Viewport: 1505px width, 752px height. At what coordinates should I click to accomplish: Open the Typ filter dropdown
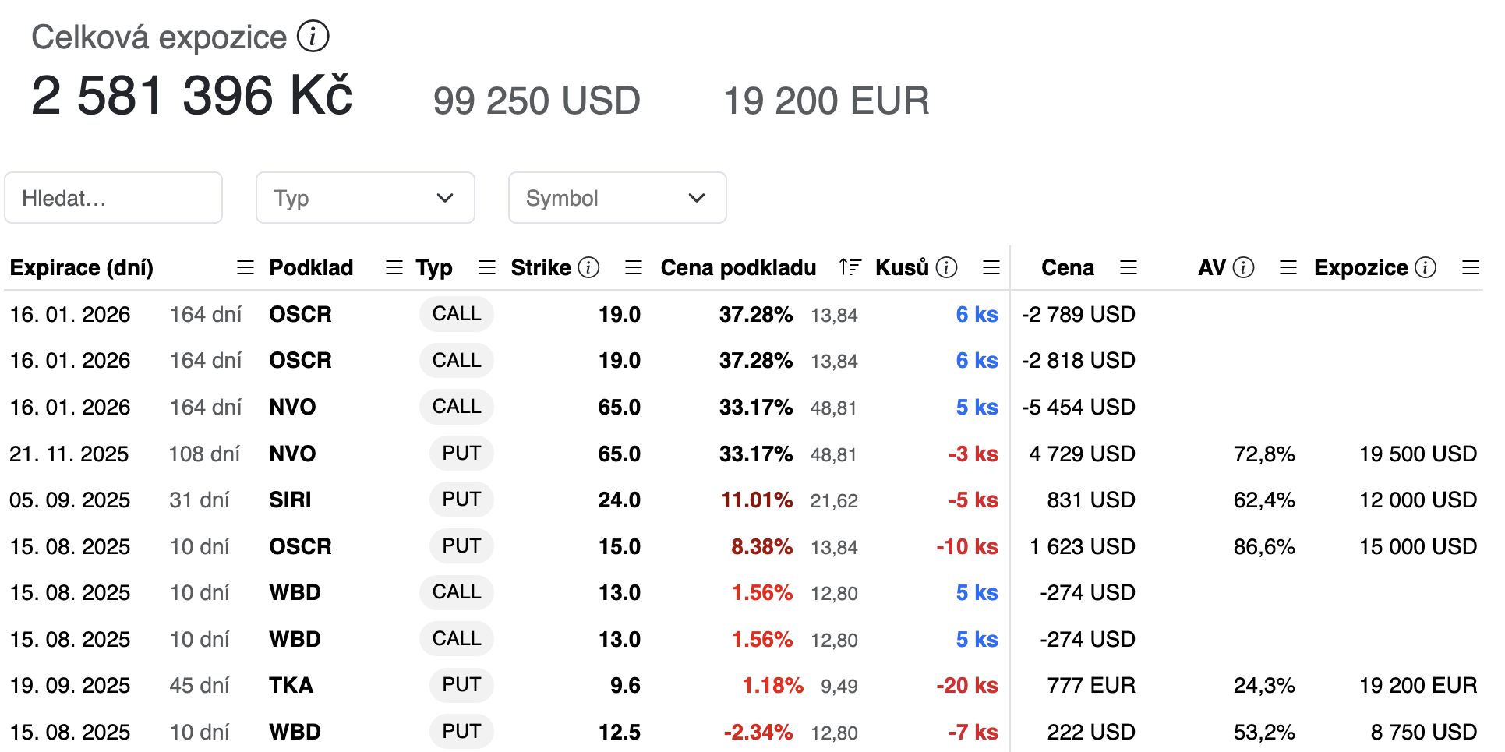click(x=366, y=198)
